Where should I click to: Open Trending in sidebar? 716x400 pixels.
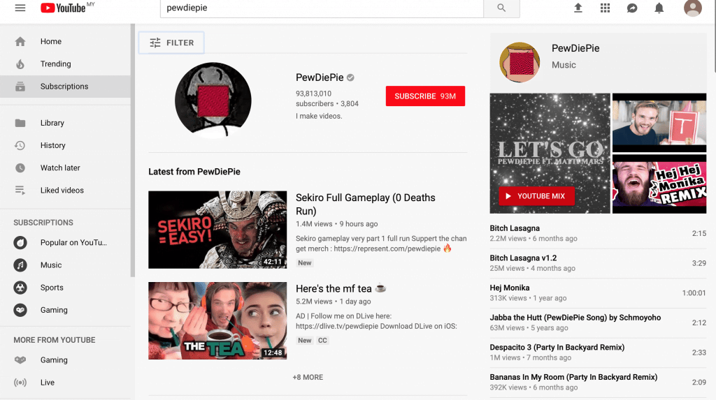coord(65,64)
